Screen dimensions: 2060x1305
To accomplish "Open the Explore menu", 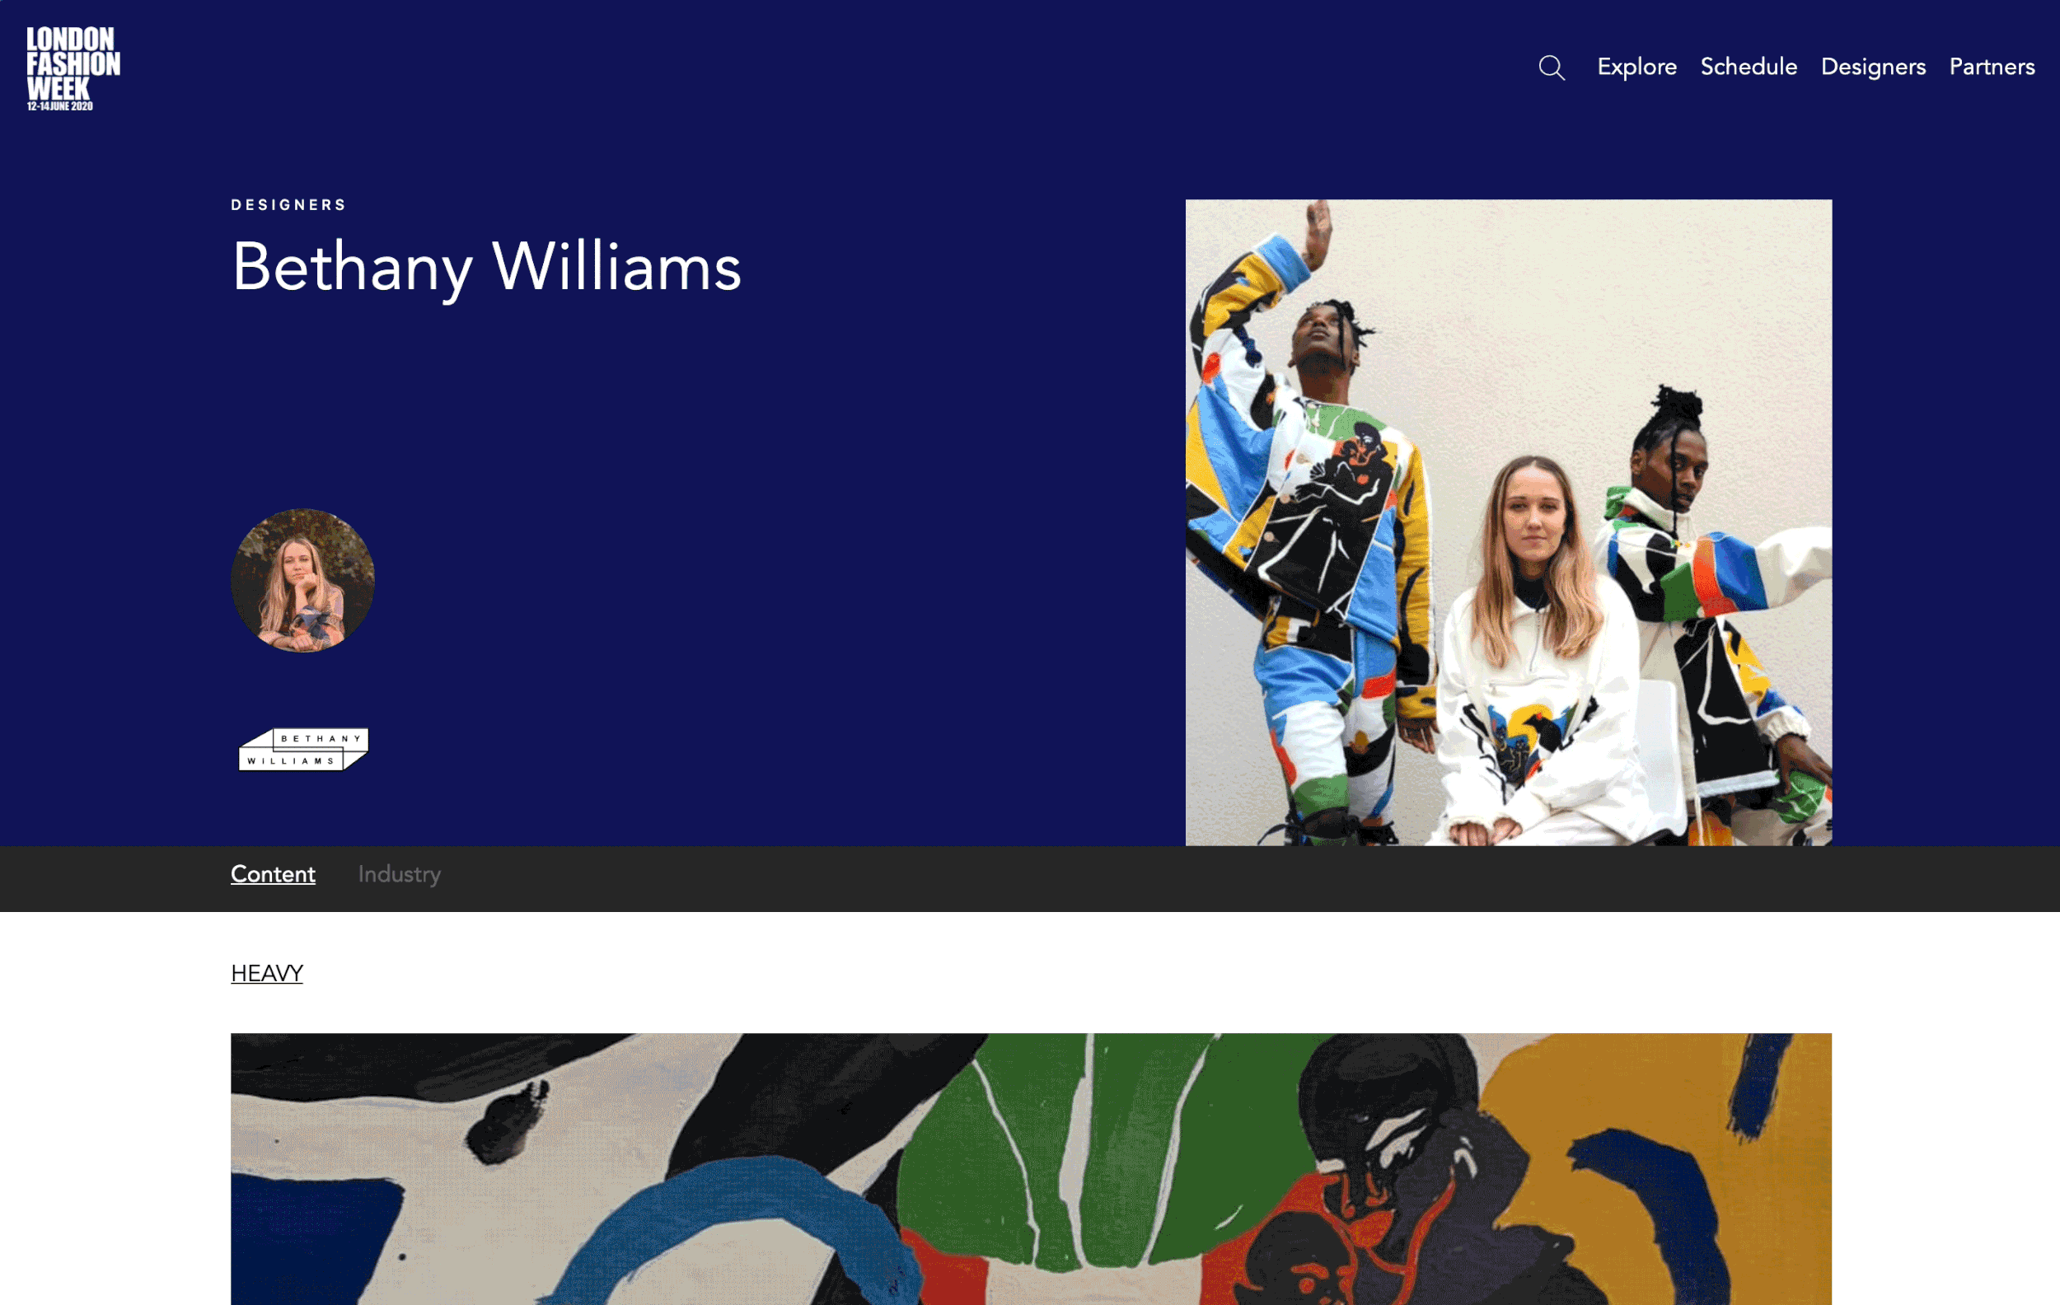I will tap(1636, 67).
